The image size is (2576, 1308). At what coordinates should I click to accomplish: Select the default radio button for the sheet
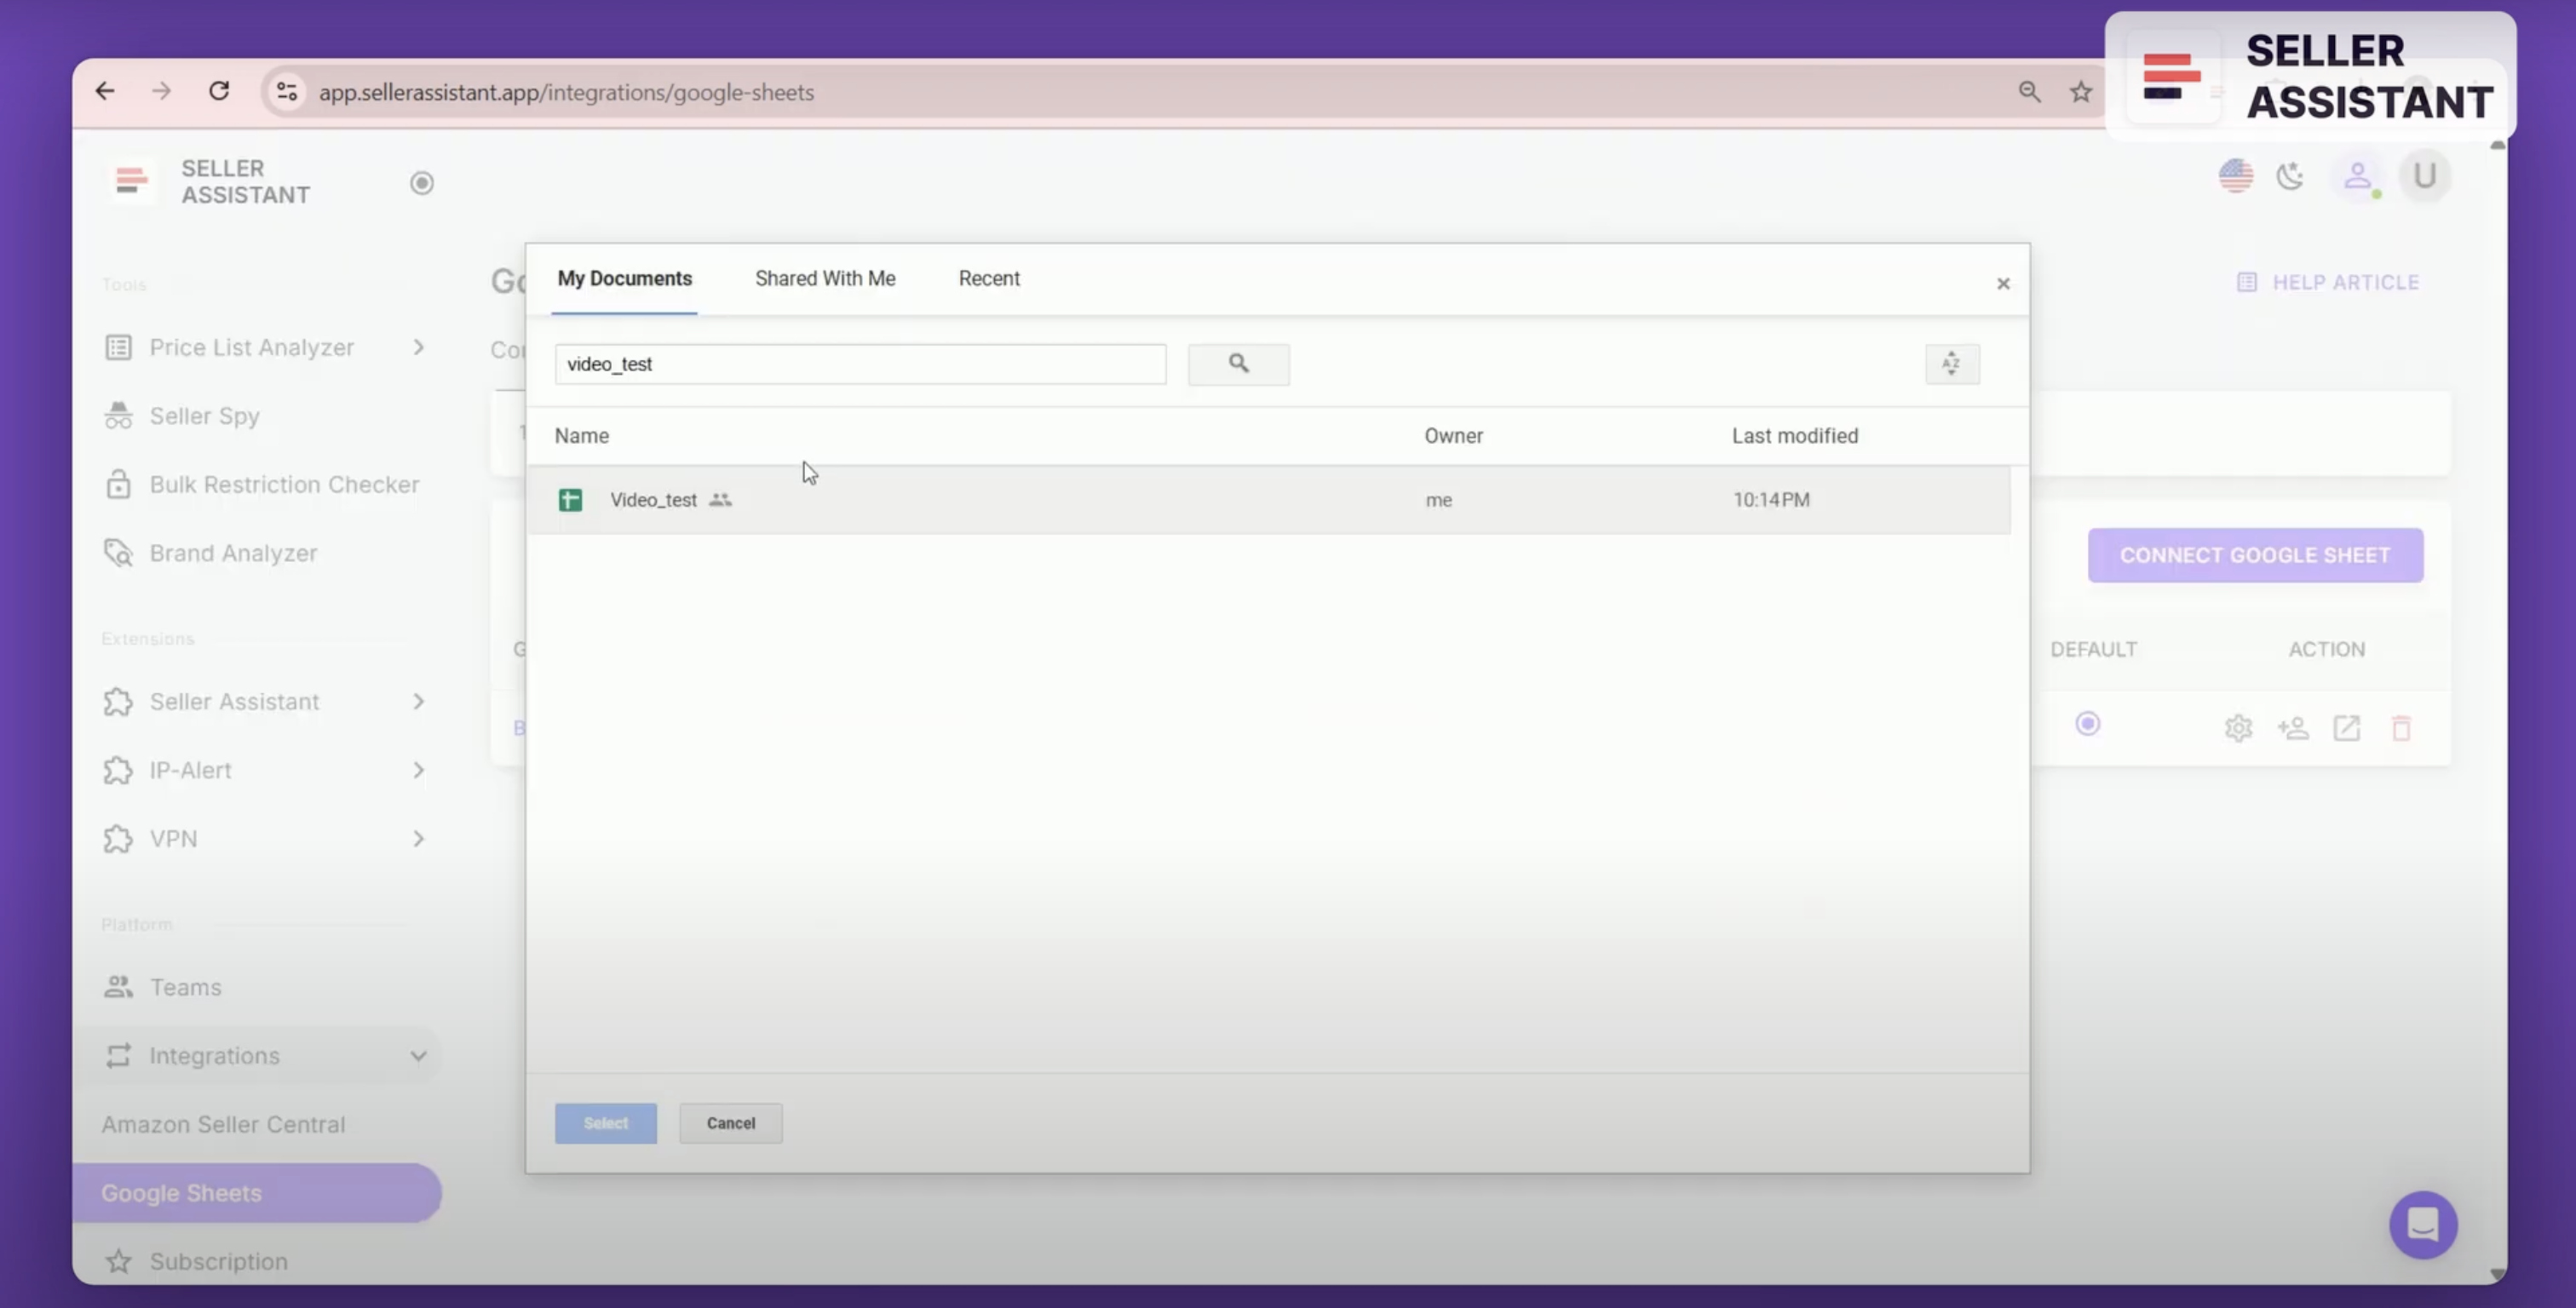click(x=2088, y=723)
